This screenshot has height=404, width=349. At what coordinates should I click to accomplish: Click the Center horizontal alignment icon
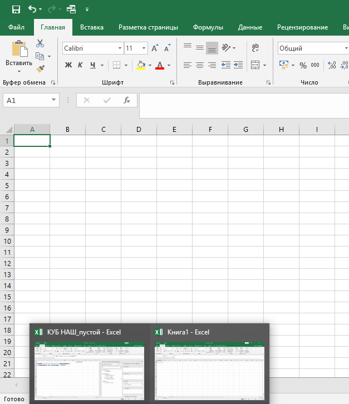pos(200,65)
